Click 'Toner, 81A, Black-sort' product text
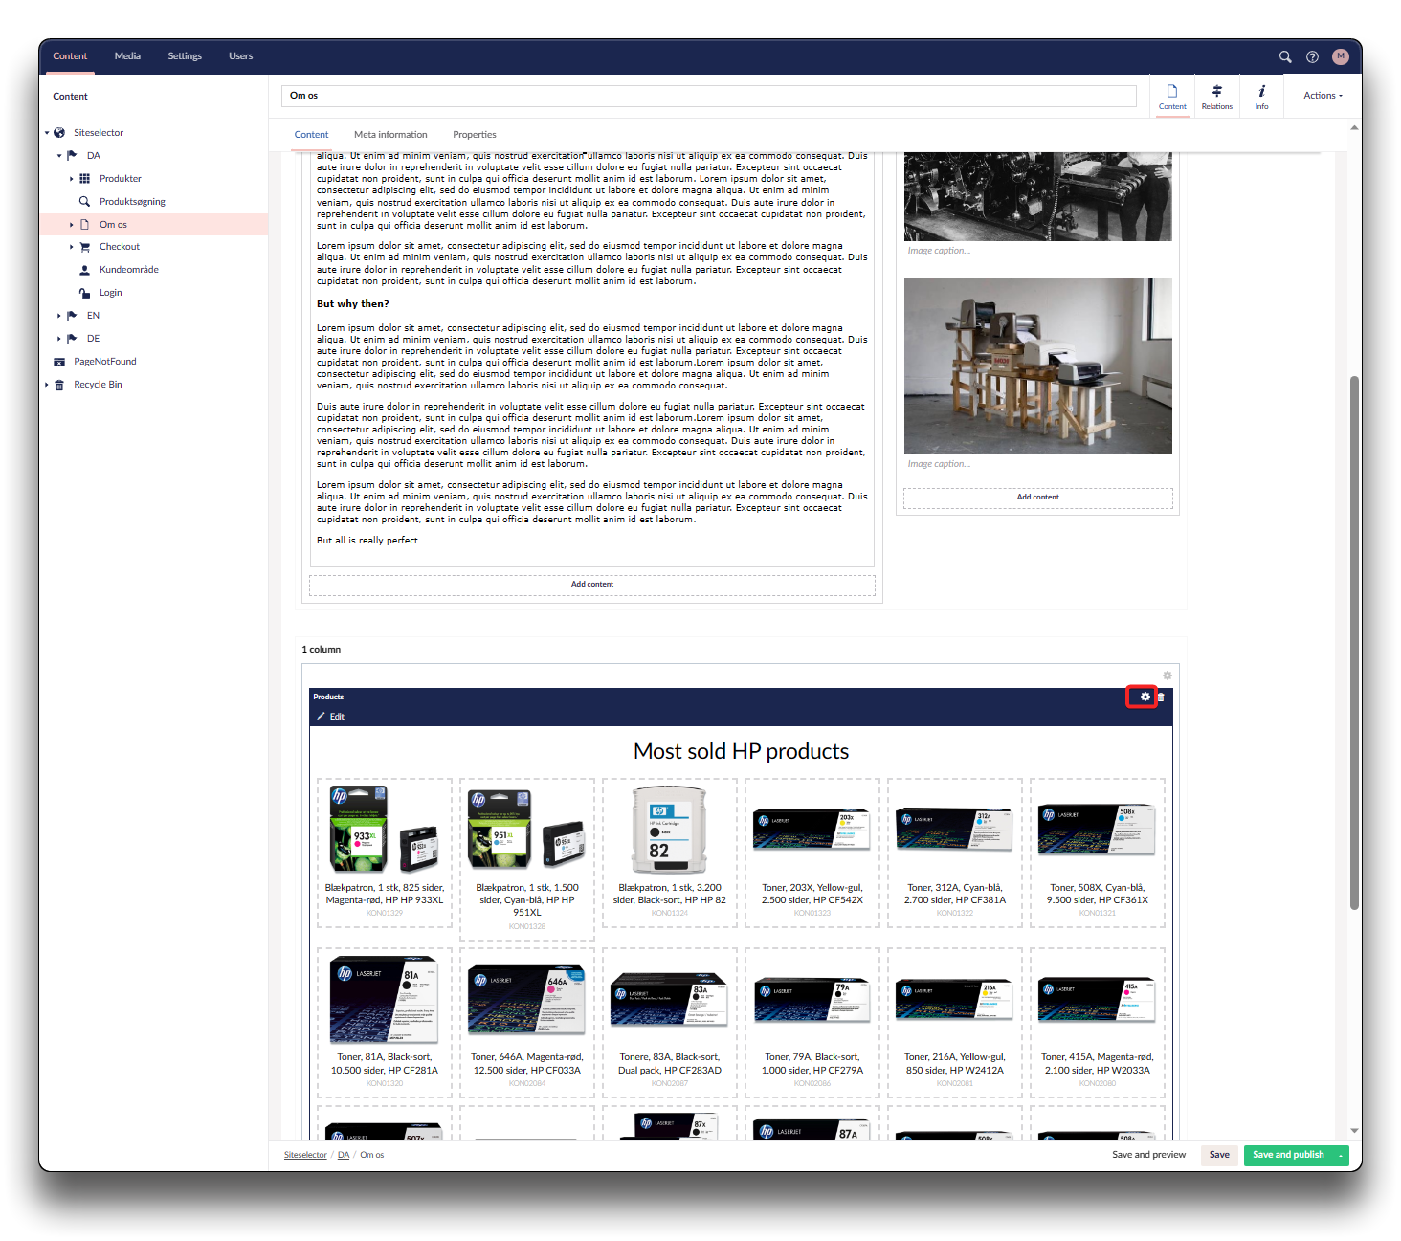 384,1063
